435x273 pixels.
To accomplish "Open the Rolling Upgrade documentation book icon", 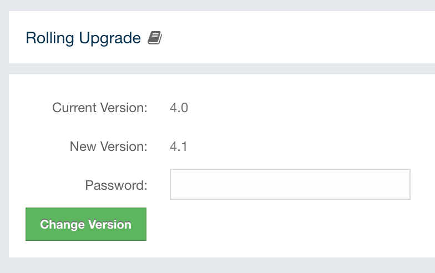I will point(155,38).
